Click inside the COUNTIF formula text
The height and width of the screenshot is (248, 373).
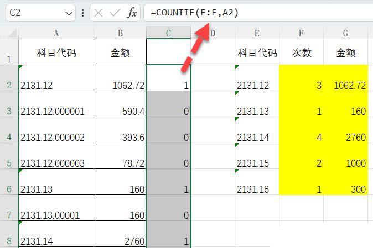pyautogui.click(x=195, y=13)
